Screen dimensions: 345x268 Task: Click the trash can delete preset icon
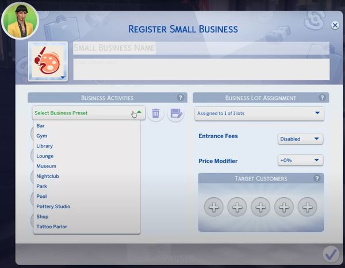click(155, 114)
